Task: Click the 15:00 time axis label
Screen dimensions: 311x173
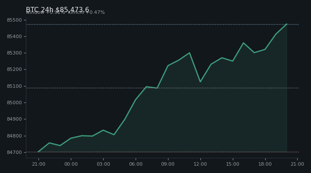Action: click(x=233, y=164)
